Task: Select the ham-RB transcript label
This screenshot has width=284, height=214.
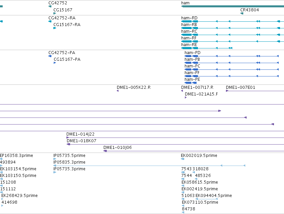Action: pos(189,24)
